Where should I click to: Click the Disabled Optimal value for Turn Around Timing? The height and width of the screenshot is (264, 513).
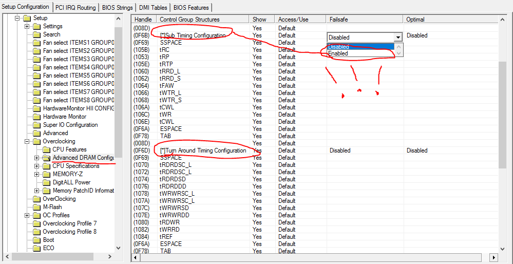tap(417, 150)
